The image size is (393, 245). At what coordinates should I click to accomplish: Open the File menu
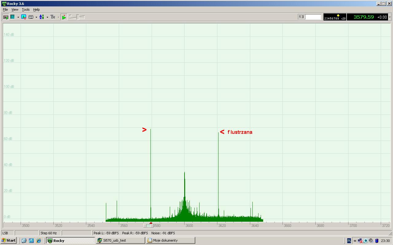click(x=5, y=9)
